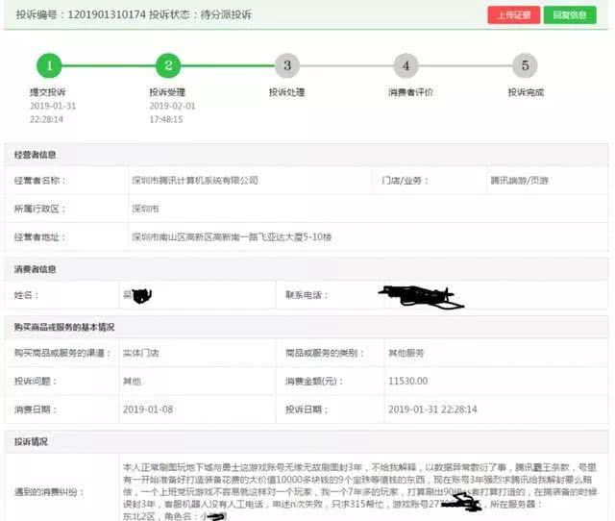The height and width of the screenshot is (521, 615).
Task: Select step 5 circle 投诉完成
Action: pyautogui.click(x=526, y=65)
